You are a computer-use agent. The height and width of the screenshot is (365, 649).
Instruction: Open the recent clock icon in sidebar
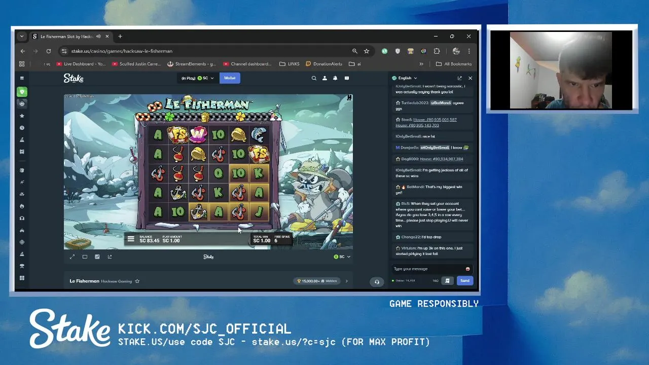[x=22, y=128]
